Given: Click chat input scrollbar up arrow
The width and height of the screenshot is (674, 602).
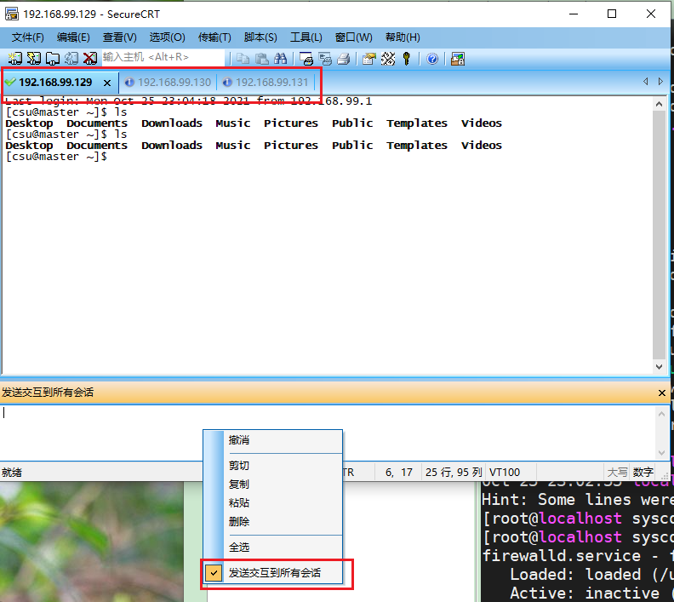Looking at the screenshot, I should [661, 414].
